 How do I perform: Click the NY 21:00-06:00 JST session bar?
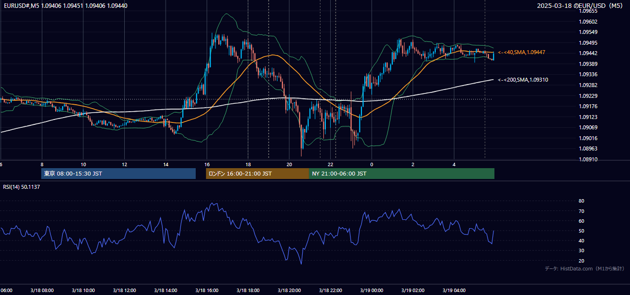pyautogui.click(x=402, y=174)
